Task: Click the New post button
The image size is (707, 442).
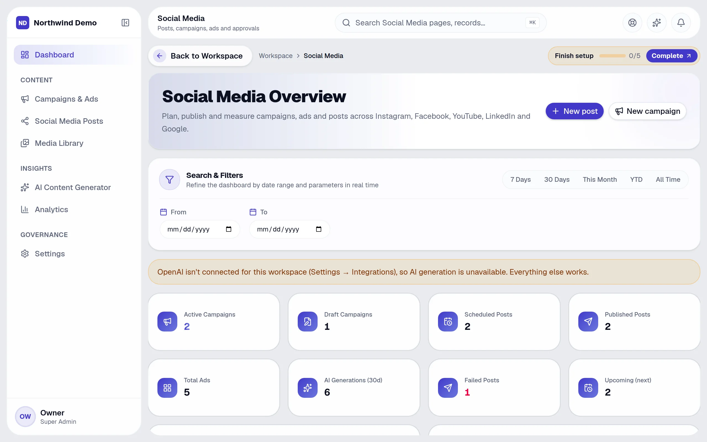Action: point(574,111)
